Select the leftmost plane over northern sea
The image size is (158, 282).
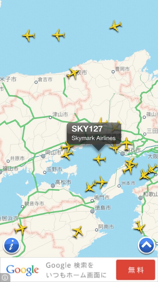point(28,36)
